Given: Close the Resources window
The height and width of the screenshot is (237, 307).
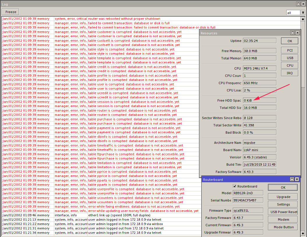Looking at the screenshot, I should (x=297, y=33).
